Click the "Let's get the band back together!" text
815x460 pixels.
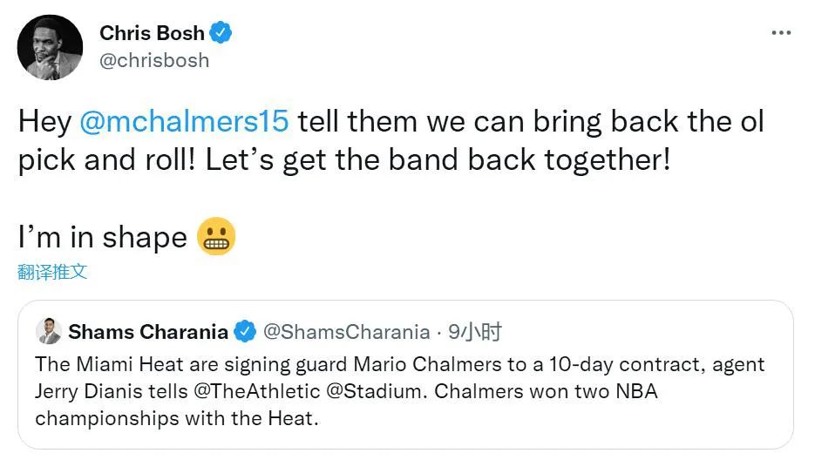pos(438,161)
